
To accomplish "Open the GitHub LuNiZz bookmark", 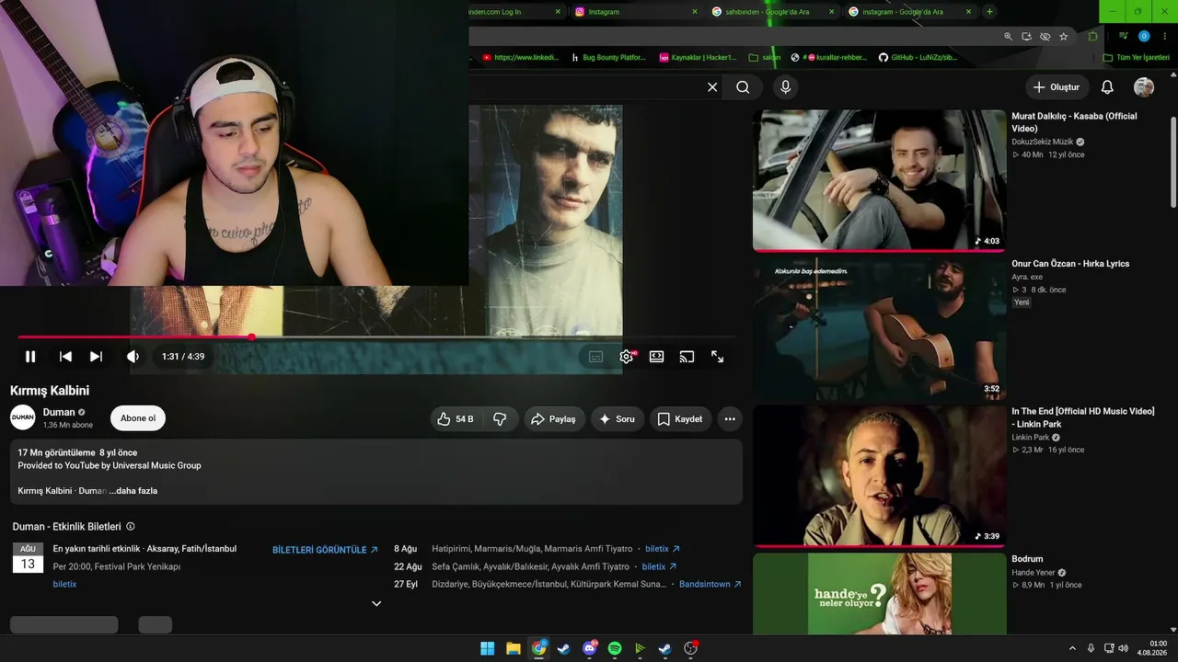I will pyautogui.click(x=918, y=57).
